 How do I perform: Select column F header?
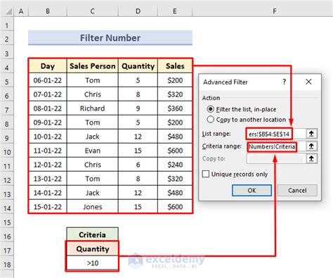(275, 11)
